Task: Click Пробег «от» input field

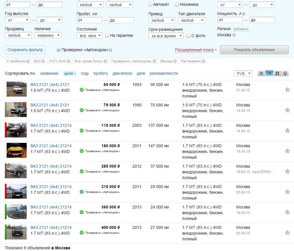Action: point(89,20)
